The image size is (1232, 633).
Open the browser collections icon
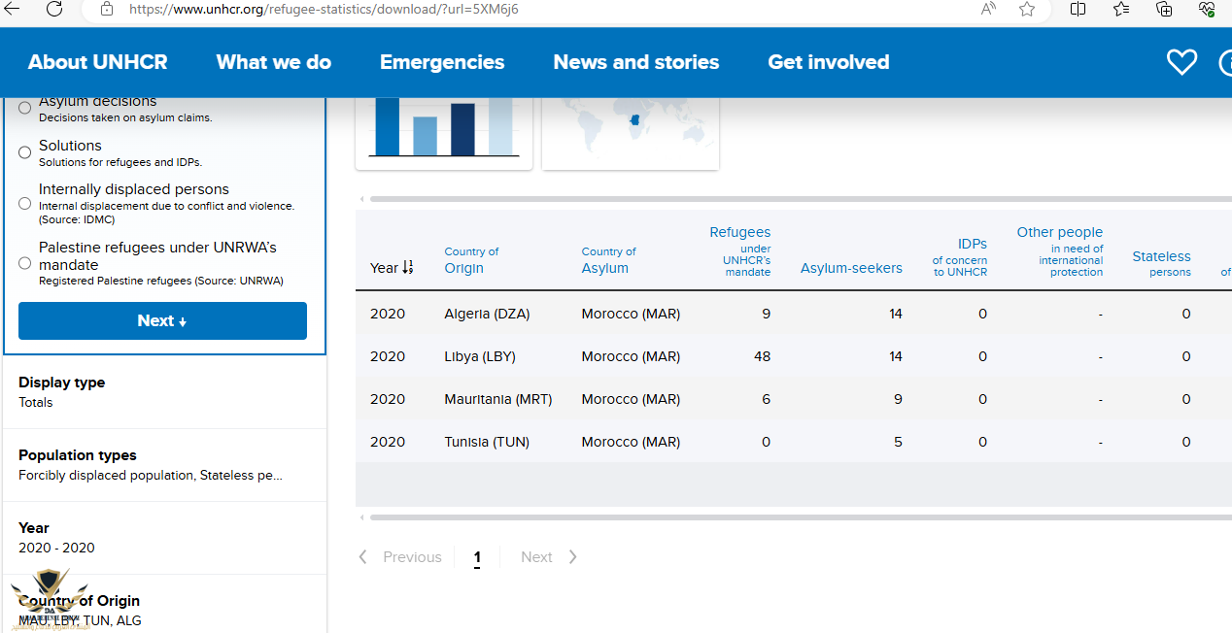tap(1164, 9)
